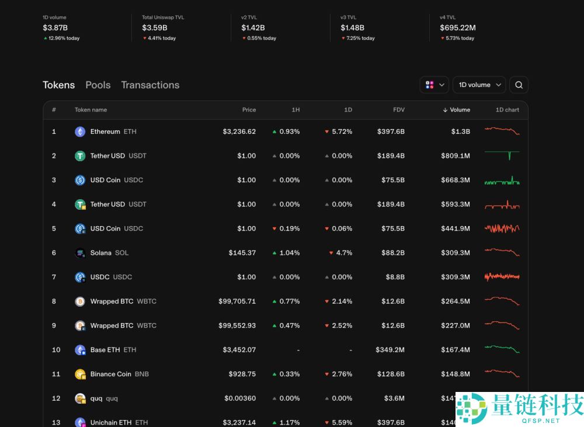Switch to the Pools tab
Screen dimensions: 584x427
click(x=98, y=85)
